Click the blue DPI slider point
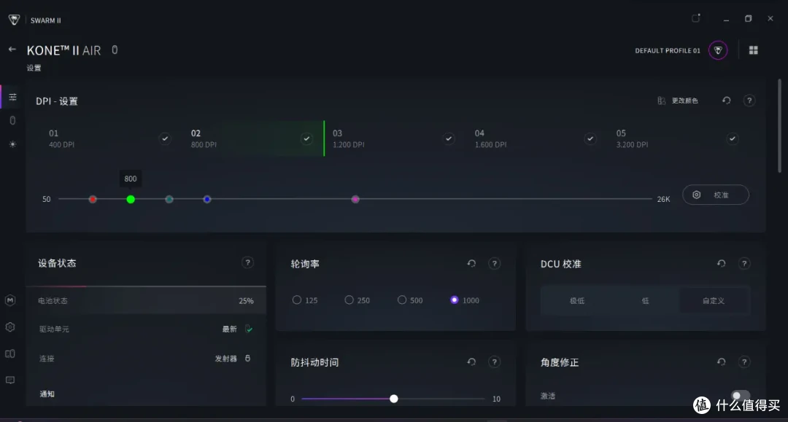This screenshot has height=422, width=788. pos(207,199)
